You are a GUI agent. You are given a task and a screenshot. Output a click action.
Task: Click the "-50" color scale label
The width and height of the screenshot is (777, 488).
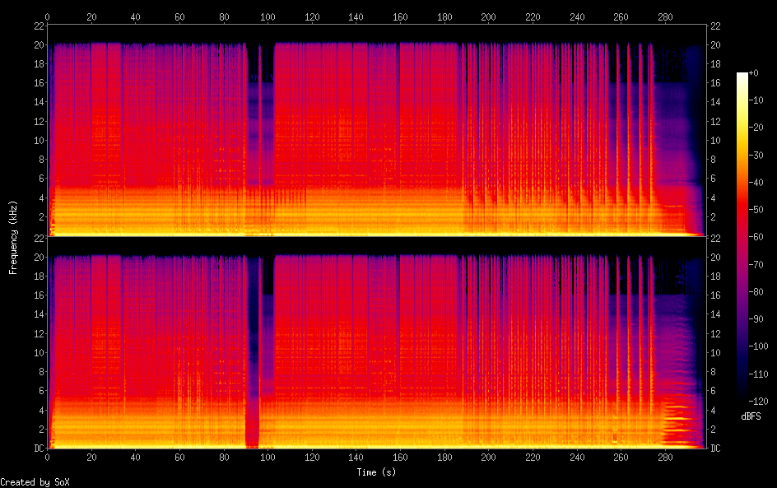756,210
